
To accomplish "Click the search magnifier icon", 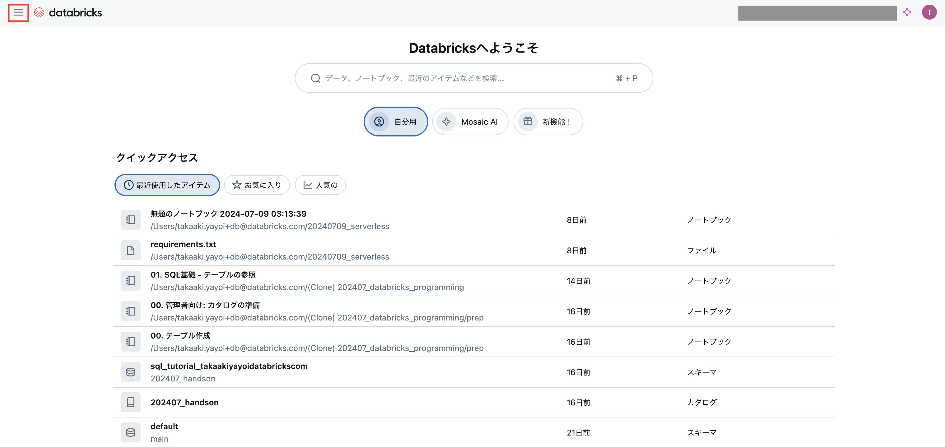I will tap(315, 78).
